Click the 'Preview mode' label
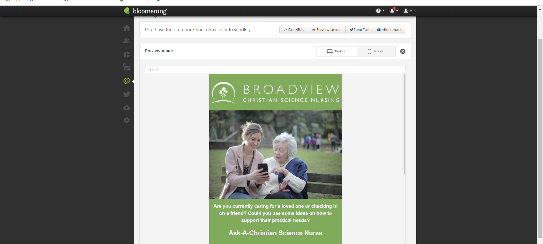Viewport: 543px width, 244px height. [x=159, y=51]
